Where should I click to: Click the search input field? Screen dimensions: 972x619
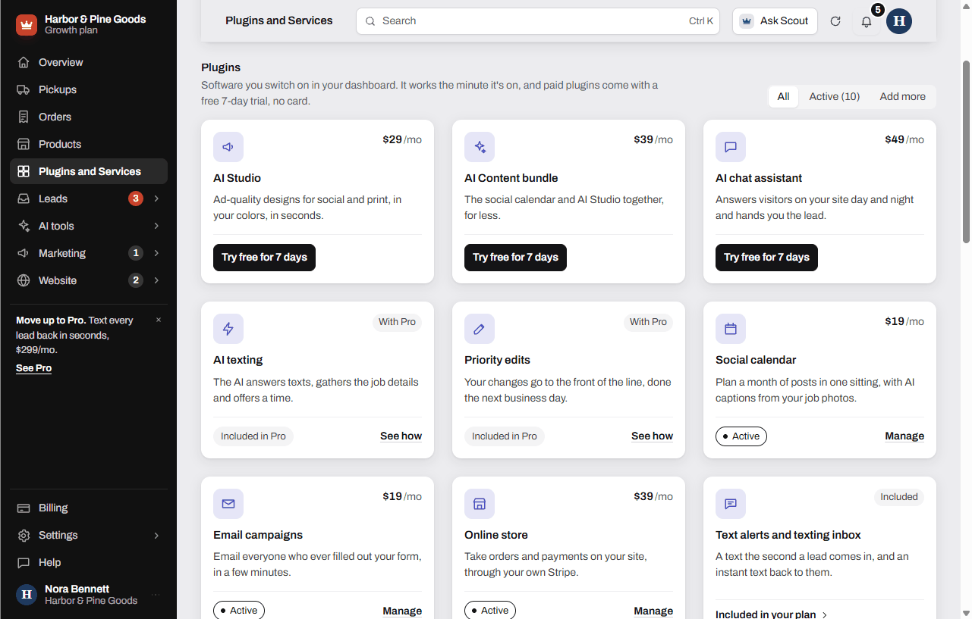click(538, 21)
